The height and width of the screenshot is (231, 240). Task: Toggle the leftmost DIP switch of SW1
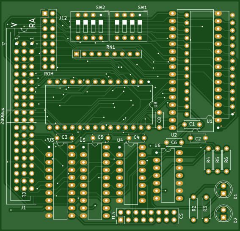coord(117,26)
